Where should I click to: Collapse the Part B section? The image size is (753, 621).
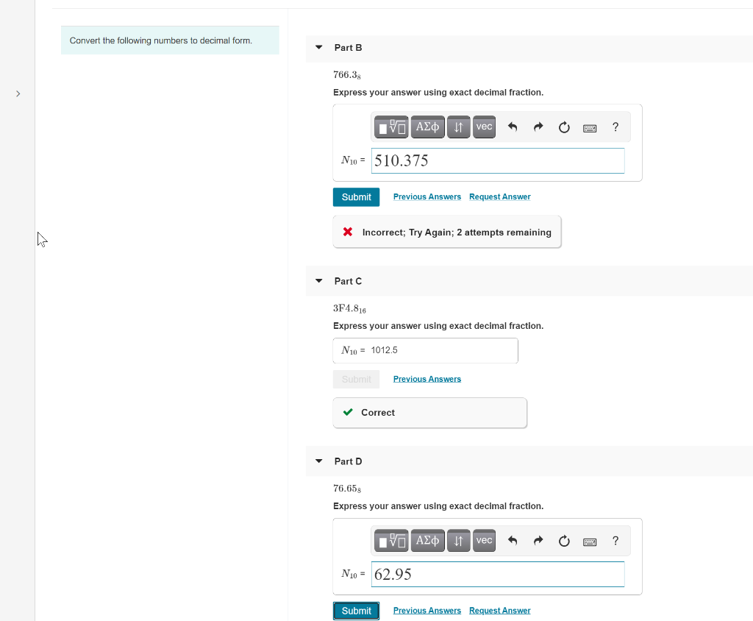point(318,47)
